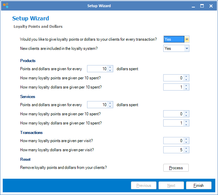Screen dimensions: 218x195
Task: Click the Finish button
Action: pos(199,186)
